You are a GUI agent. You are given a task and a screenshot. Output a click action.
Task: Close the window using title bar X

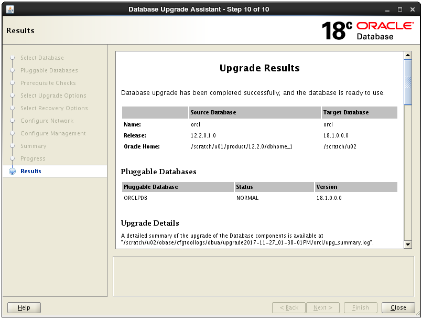tap(413, 9)
